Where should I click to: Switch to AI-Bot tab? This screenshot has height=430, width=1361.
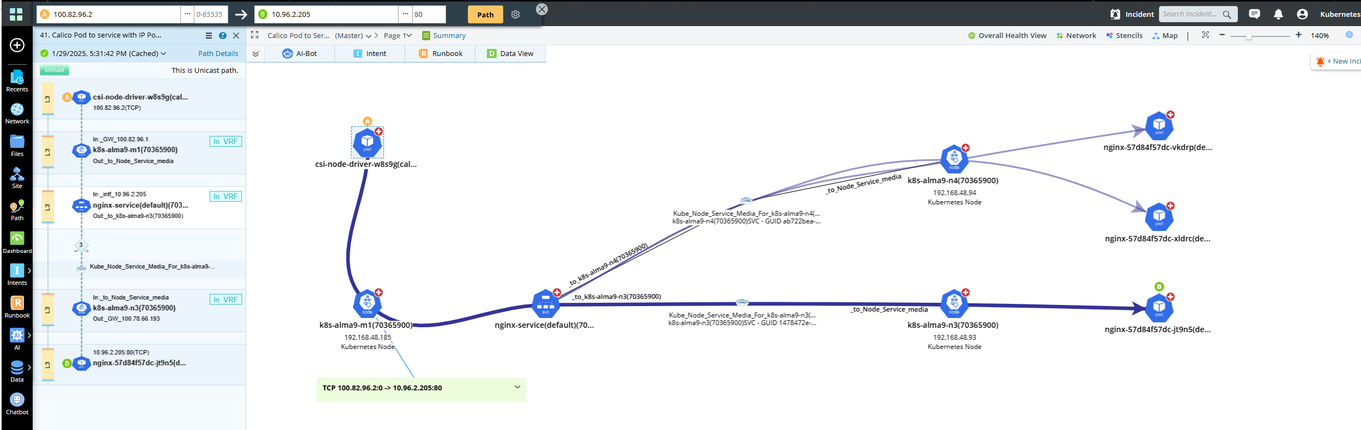[300, 53]
